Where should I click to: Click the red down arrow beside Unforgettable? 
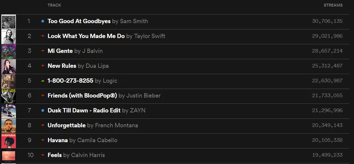(43, 125)
